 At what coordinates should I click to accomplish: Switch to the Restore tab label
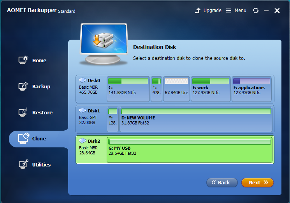point(42,112)
